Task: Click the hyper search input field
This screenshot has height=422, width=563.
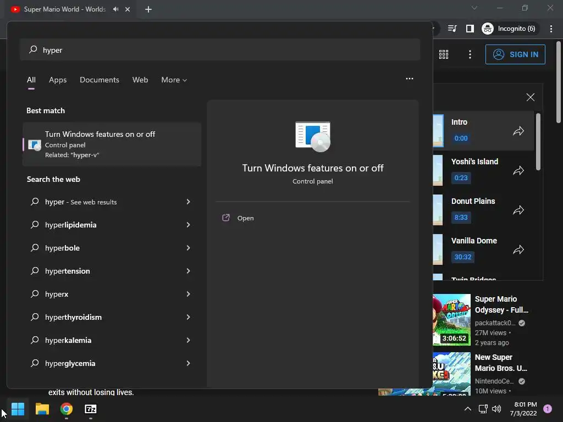Action: [x=220, y=50]
